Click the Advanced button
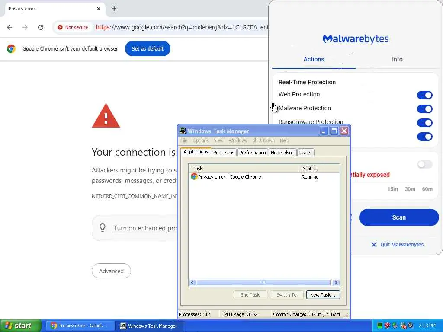Image resolution: width=443 pixels, height=332 pixels. coord(111,271)
